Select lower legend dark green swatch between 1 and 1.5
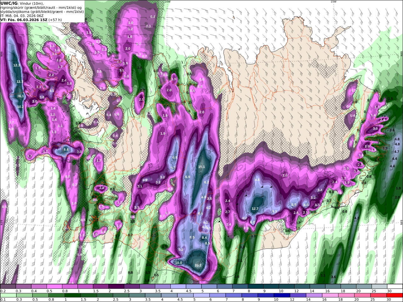403x302 pixels. (x=72, y=295)
